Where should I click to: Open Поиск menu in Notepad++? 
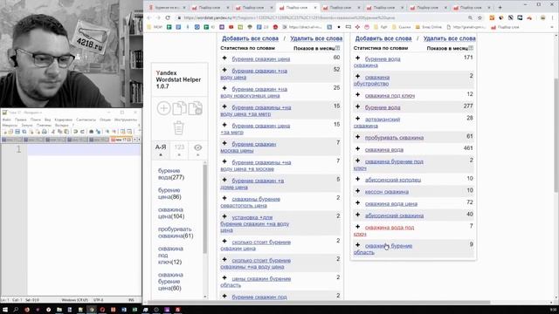click(x=35, y=119)
